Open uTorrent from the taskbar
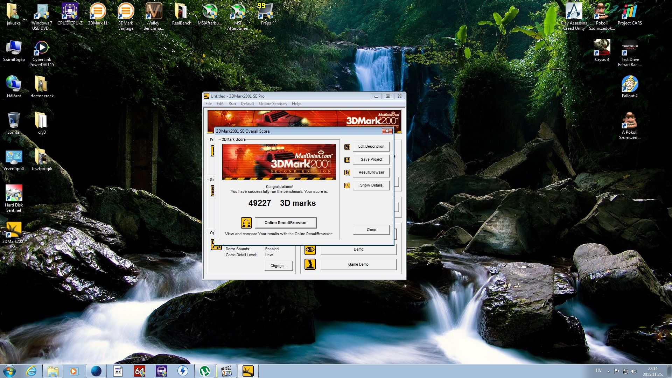Image resolution: width=672 pixels, height=378 pixels. click(x=205, y=371)
